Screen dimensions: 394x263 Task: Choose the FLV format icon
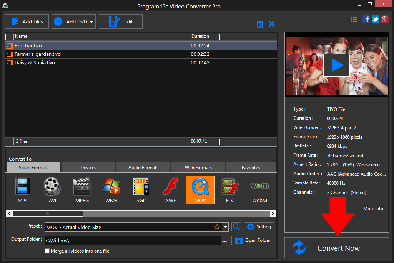pyautogui.click(x=229, y=190)
